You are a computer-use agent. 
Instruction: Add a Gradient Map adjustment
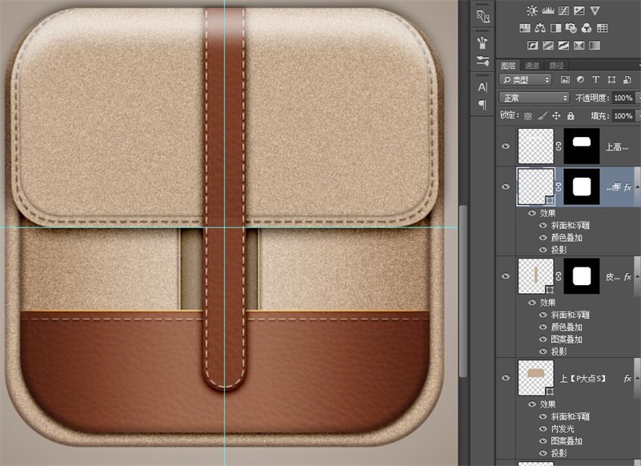[x=595, y=46]
